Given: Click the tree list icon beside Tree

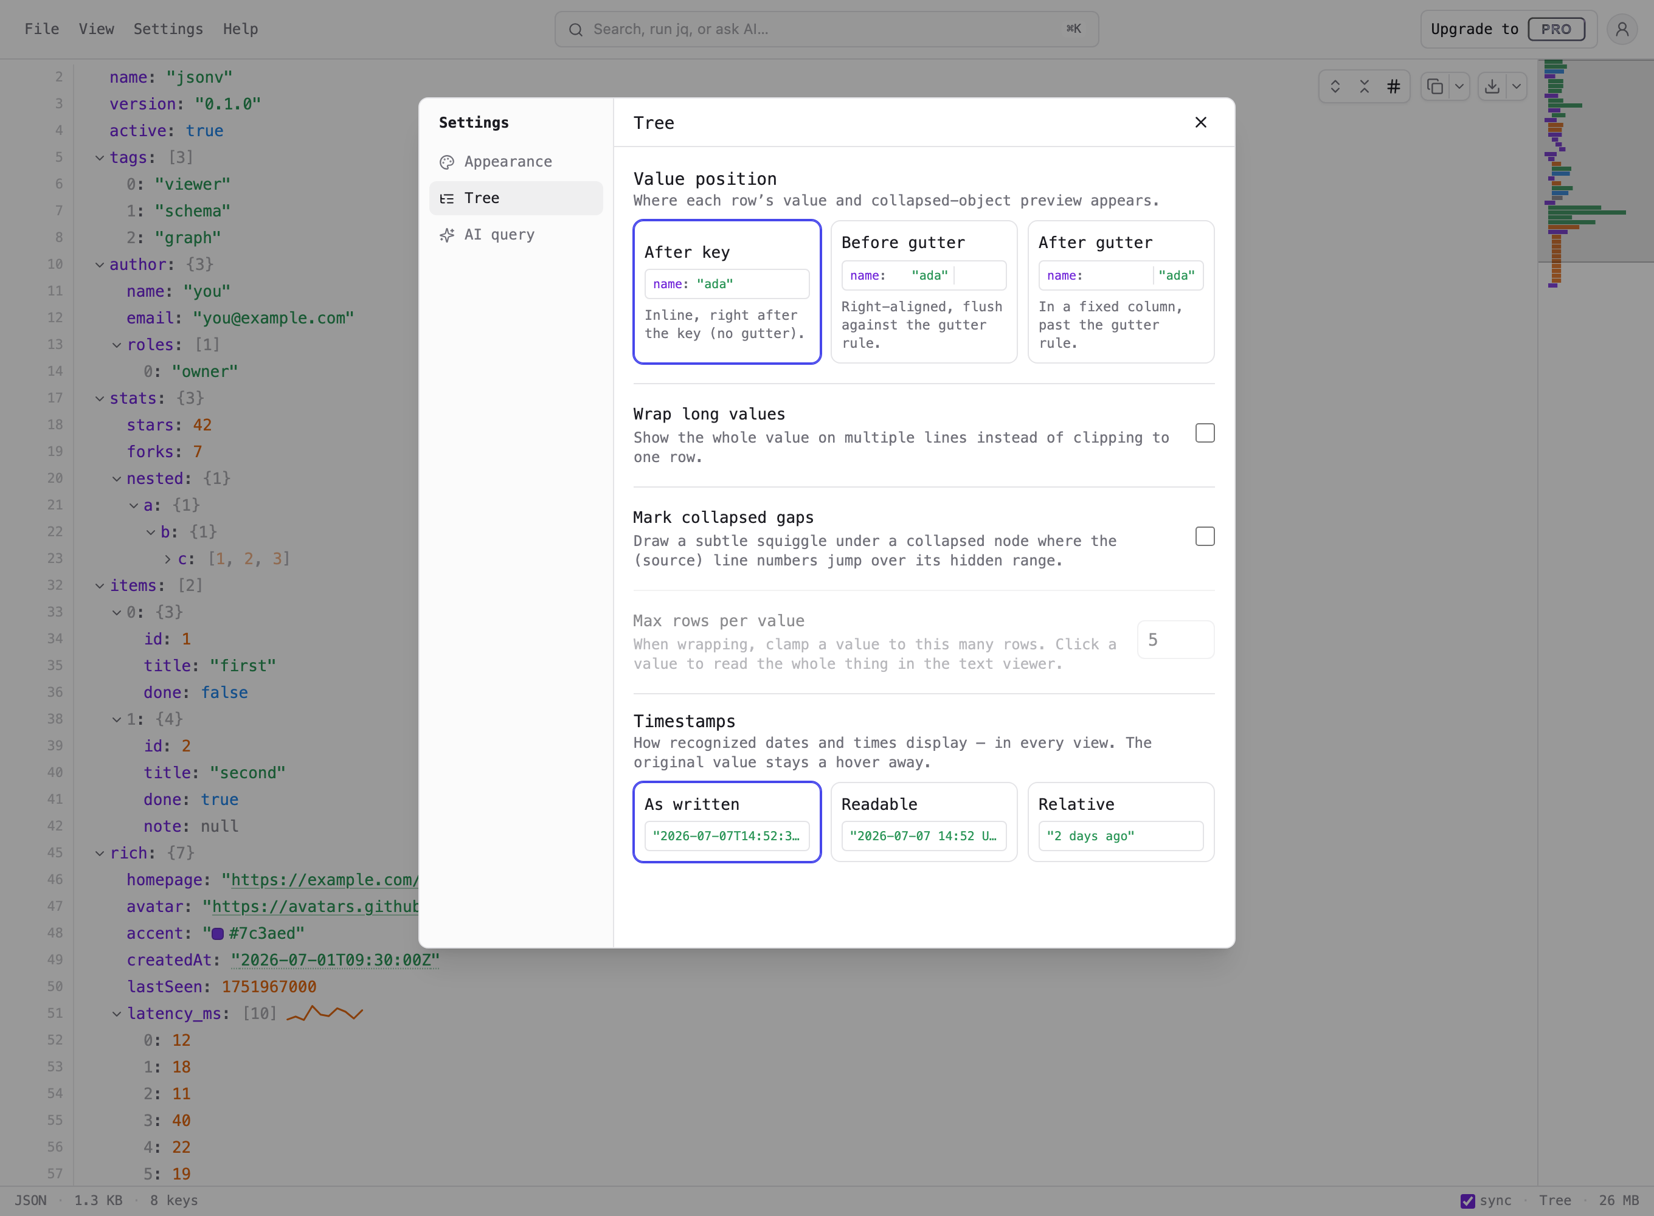Looking at the screenshot, I should (x=447, y=199).
